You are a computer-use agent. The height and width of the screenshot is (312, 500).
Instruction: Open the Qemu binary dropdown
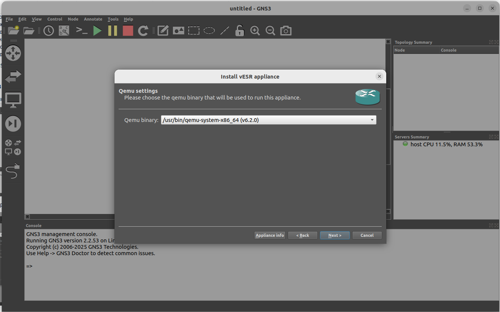pos(269,120)
